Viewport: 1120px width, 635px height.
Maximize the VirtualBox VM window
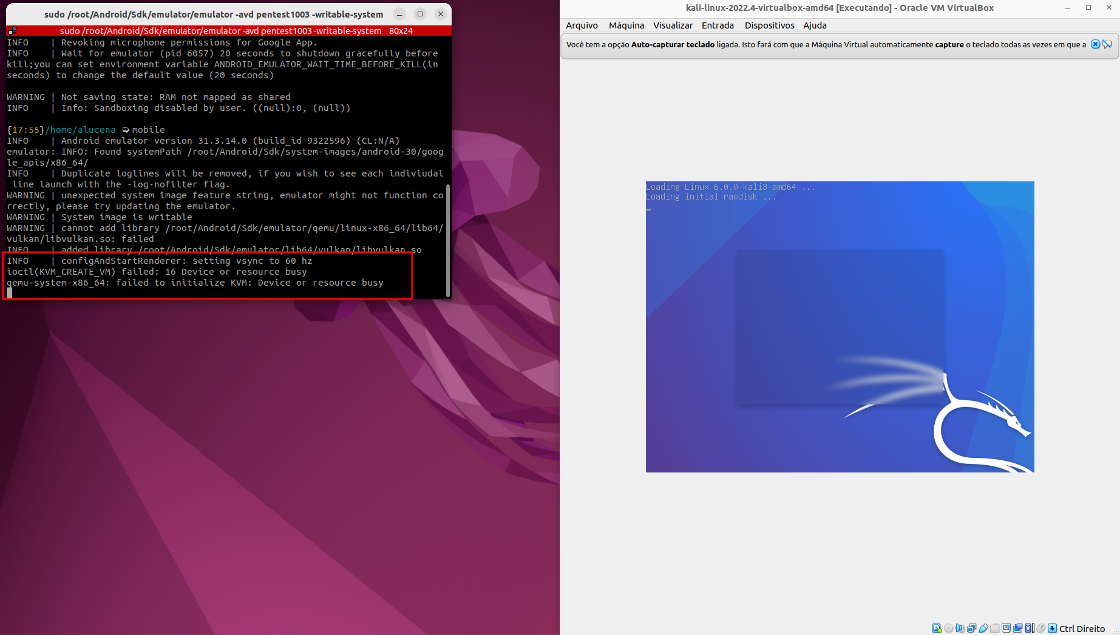(x=1088, y=8)
